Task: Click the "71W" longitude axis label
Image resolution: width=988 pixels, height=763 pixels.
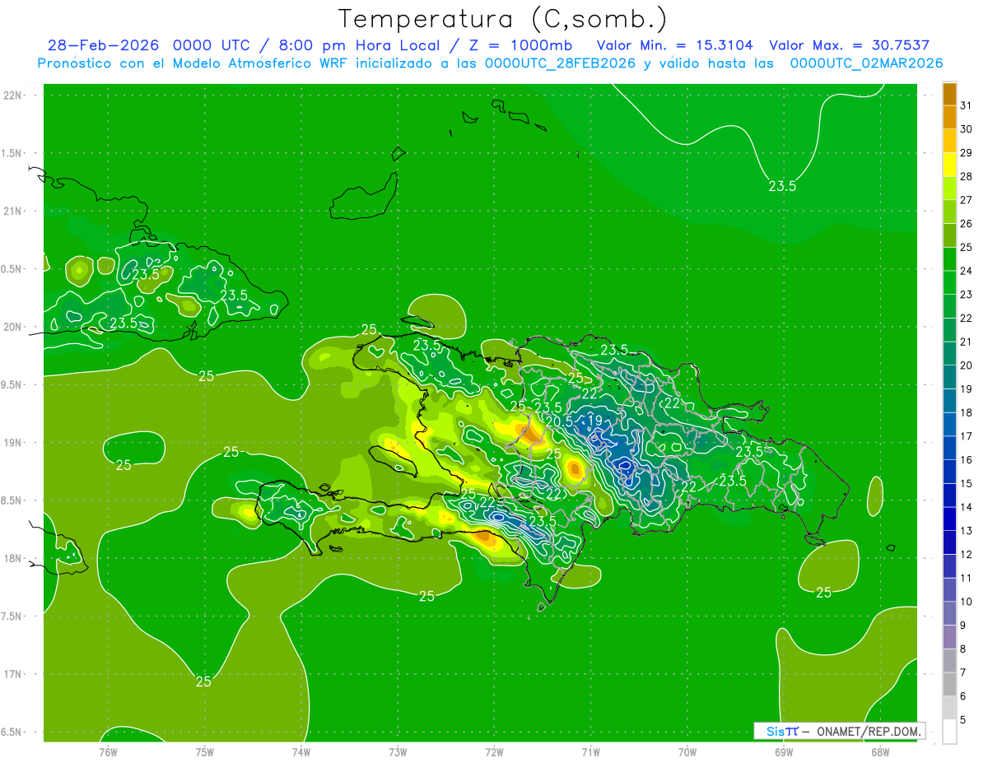Action: [x=590, y=751]
